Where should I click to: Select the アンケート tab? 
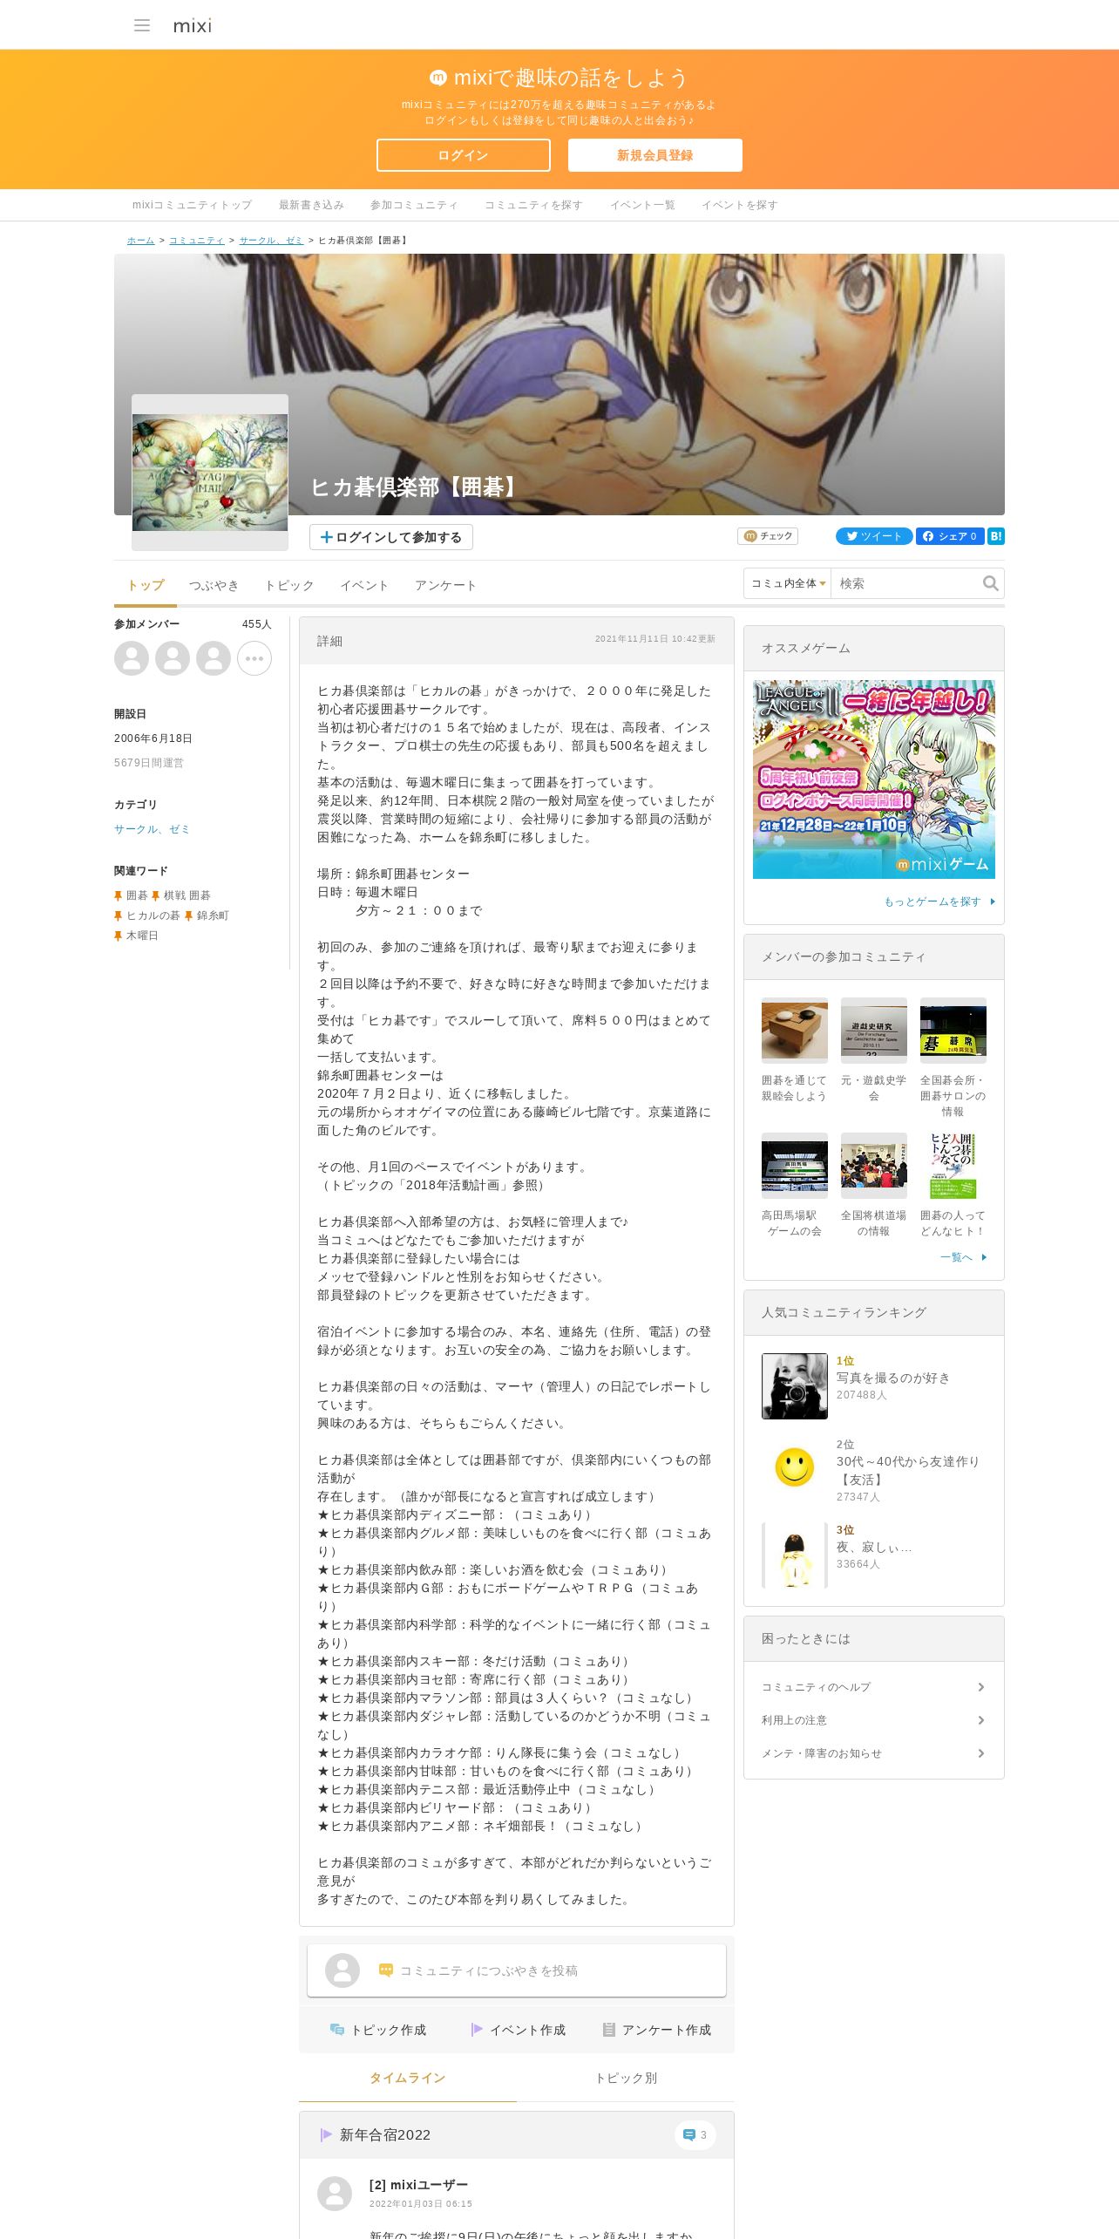(445, 585)
